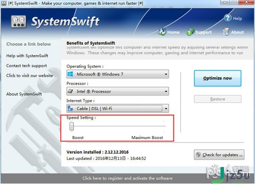Click the Windows logo in OS combo box
Viewport: 255px width, 184px height.
tap(70, 74)
